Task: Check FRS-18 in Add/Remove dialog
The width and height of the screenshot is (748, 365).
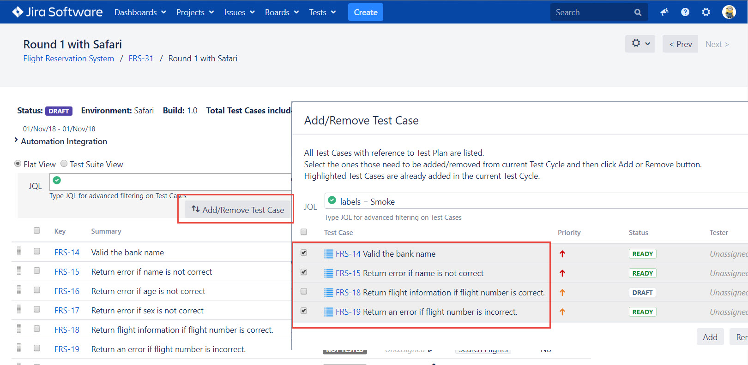Action: pyautogui.click(x=304, y=291)
